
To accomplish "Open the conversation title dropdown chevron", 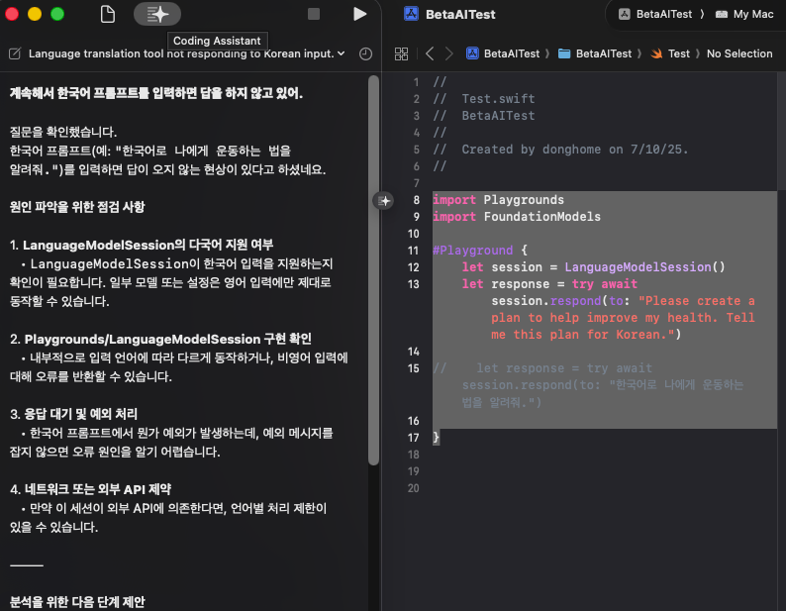I will (342, 53).
